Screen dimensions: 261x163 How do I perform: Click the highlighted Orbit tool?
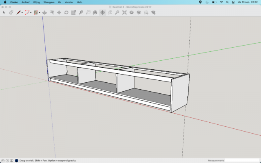click(102, 13)
